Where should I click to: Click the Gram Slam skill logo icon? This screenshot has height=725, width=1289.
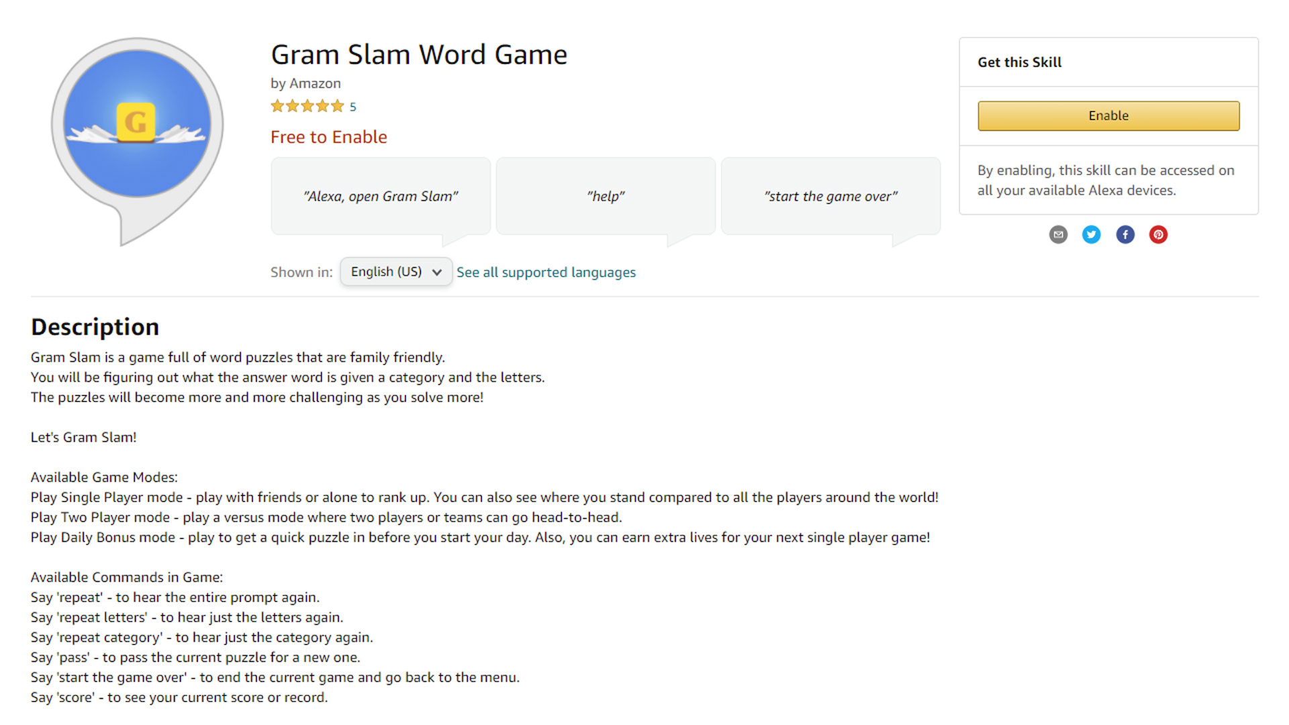137,128
